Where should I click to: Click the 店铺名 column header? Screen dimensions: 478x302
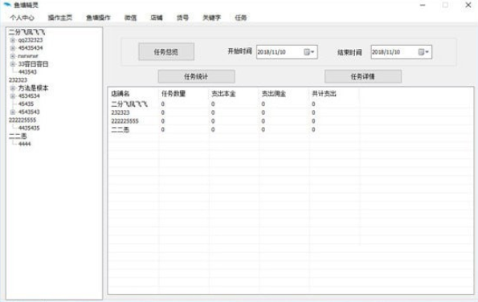[x=121, y=93]
